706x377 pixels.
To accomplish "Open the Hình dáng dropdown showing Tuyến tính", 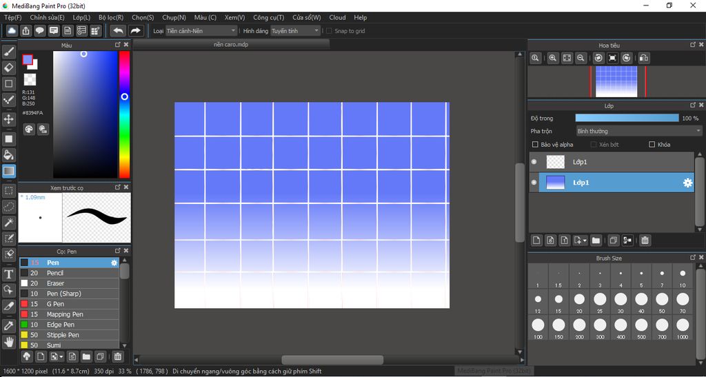I will click(x=295, y=31).
